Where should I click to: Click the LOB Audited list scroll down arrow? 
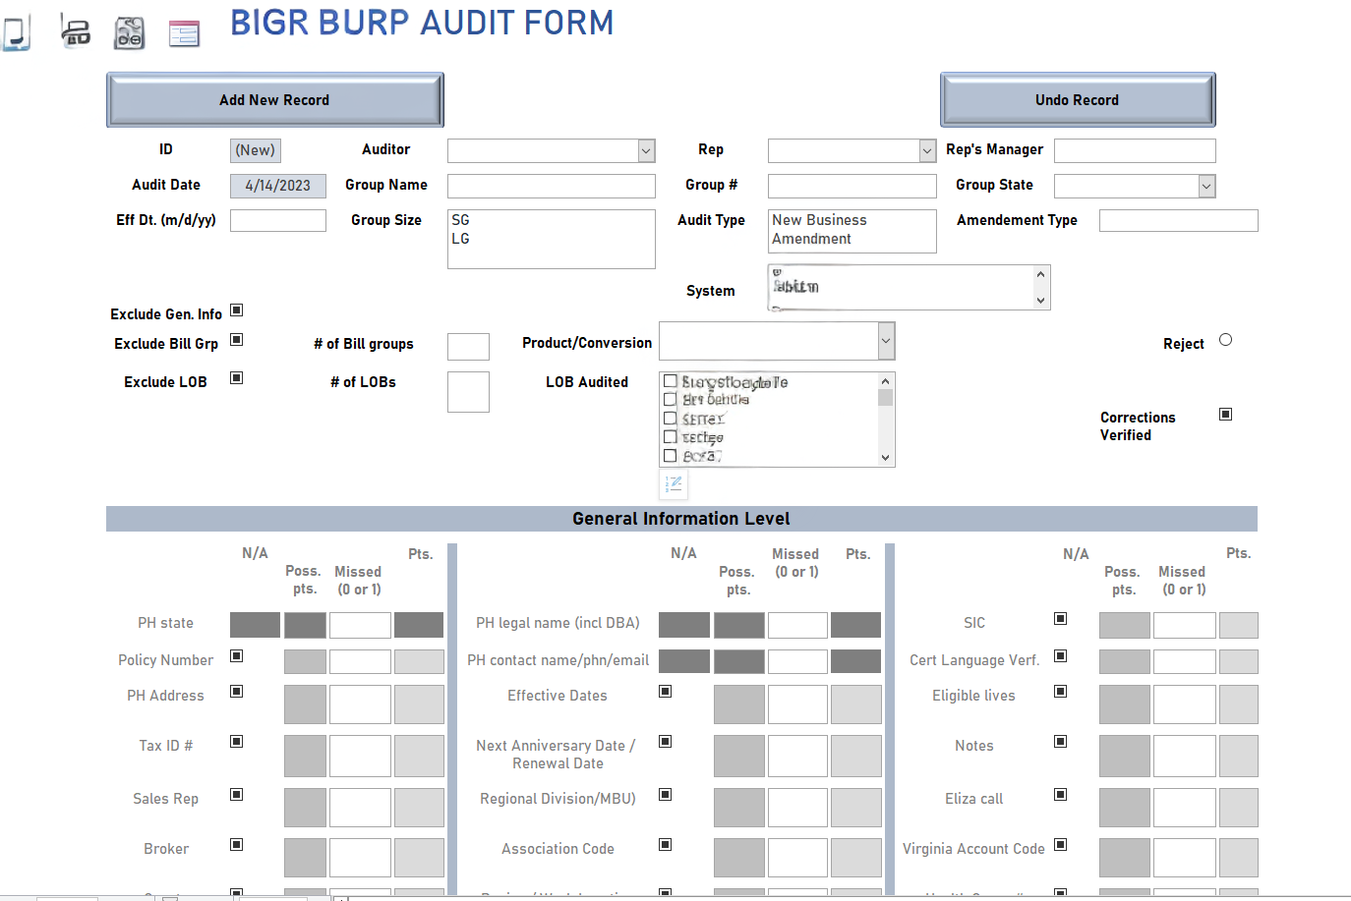tap(885, 457)
